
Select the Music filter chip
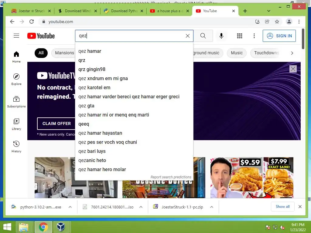237,53
